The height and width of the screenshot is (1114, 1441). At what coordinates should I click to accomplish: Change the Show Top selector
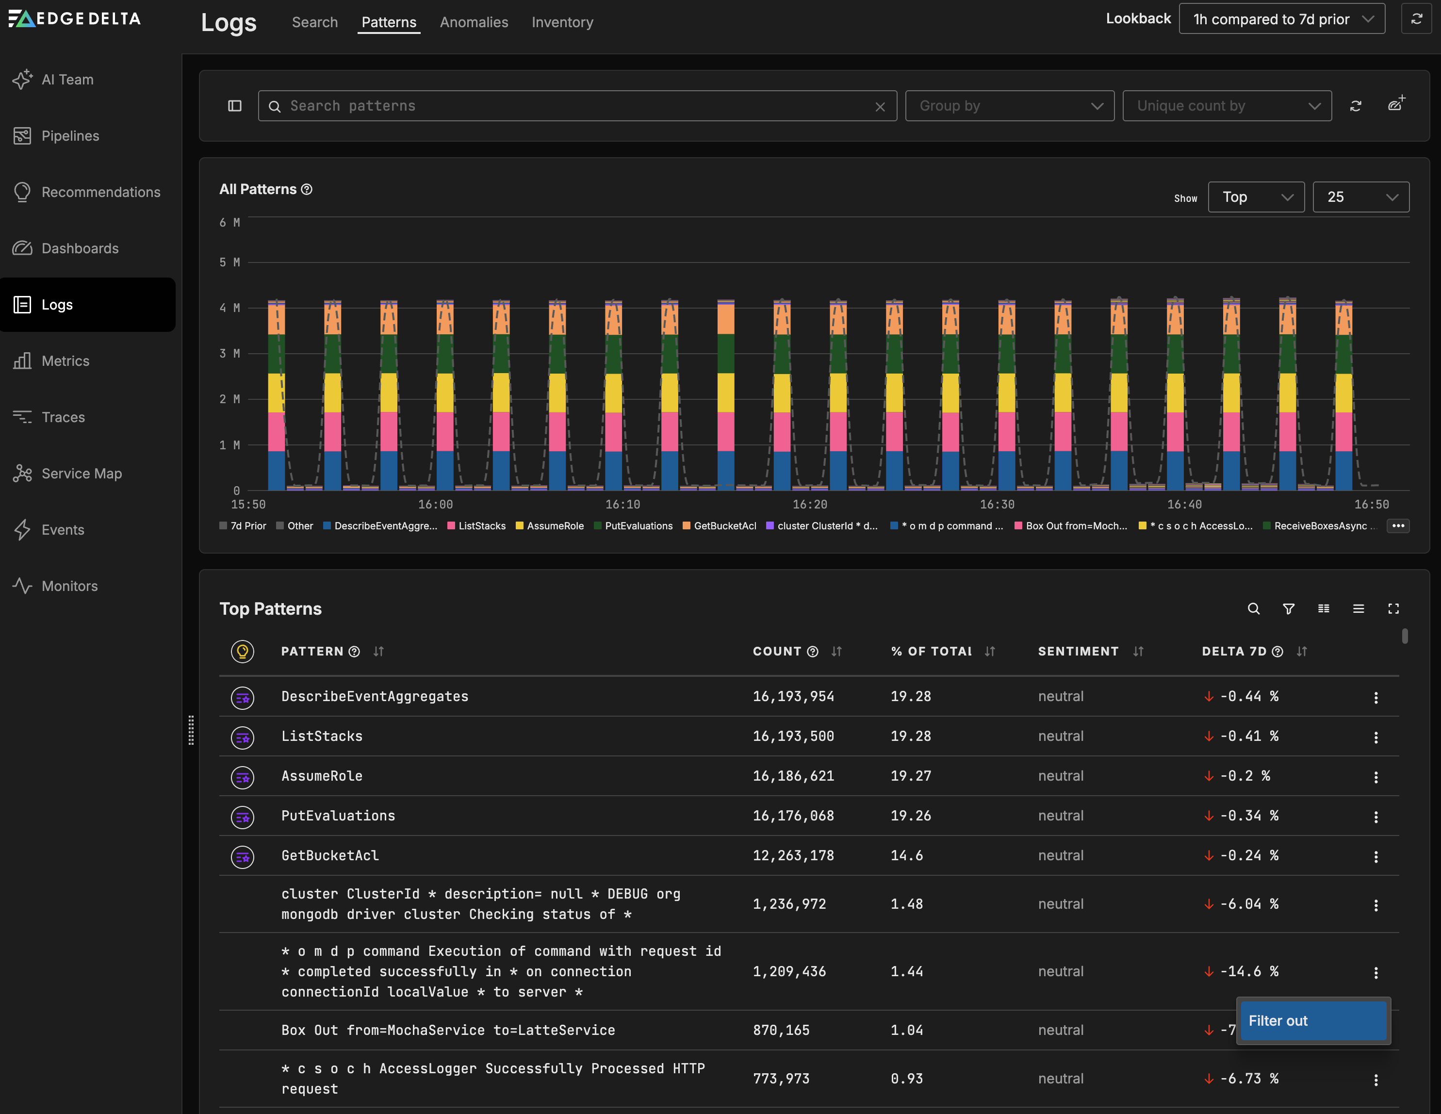(1256, 197)
